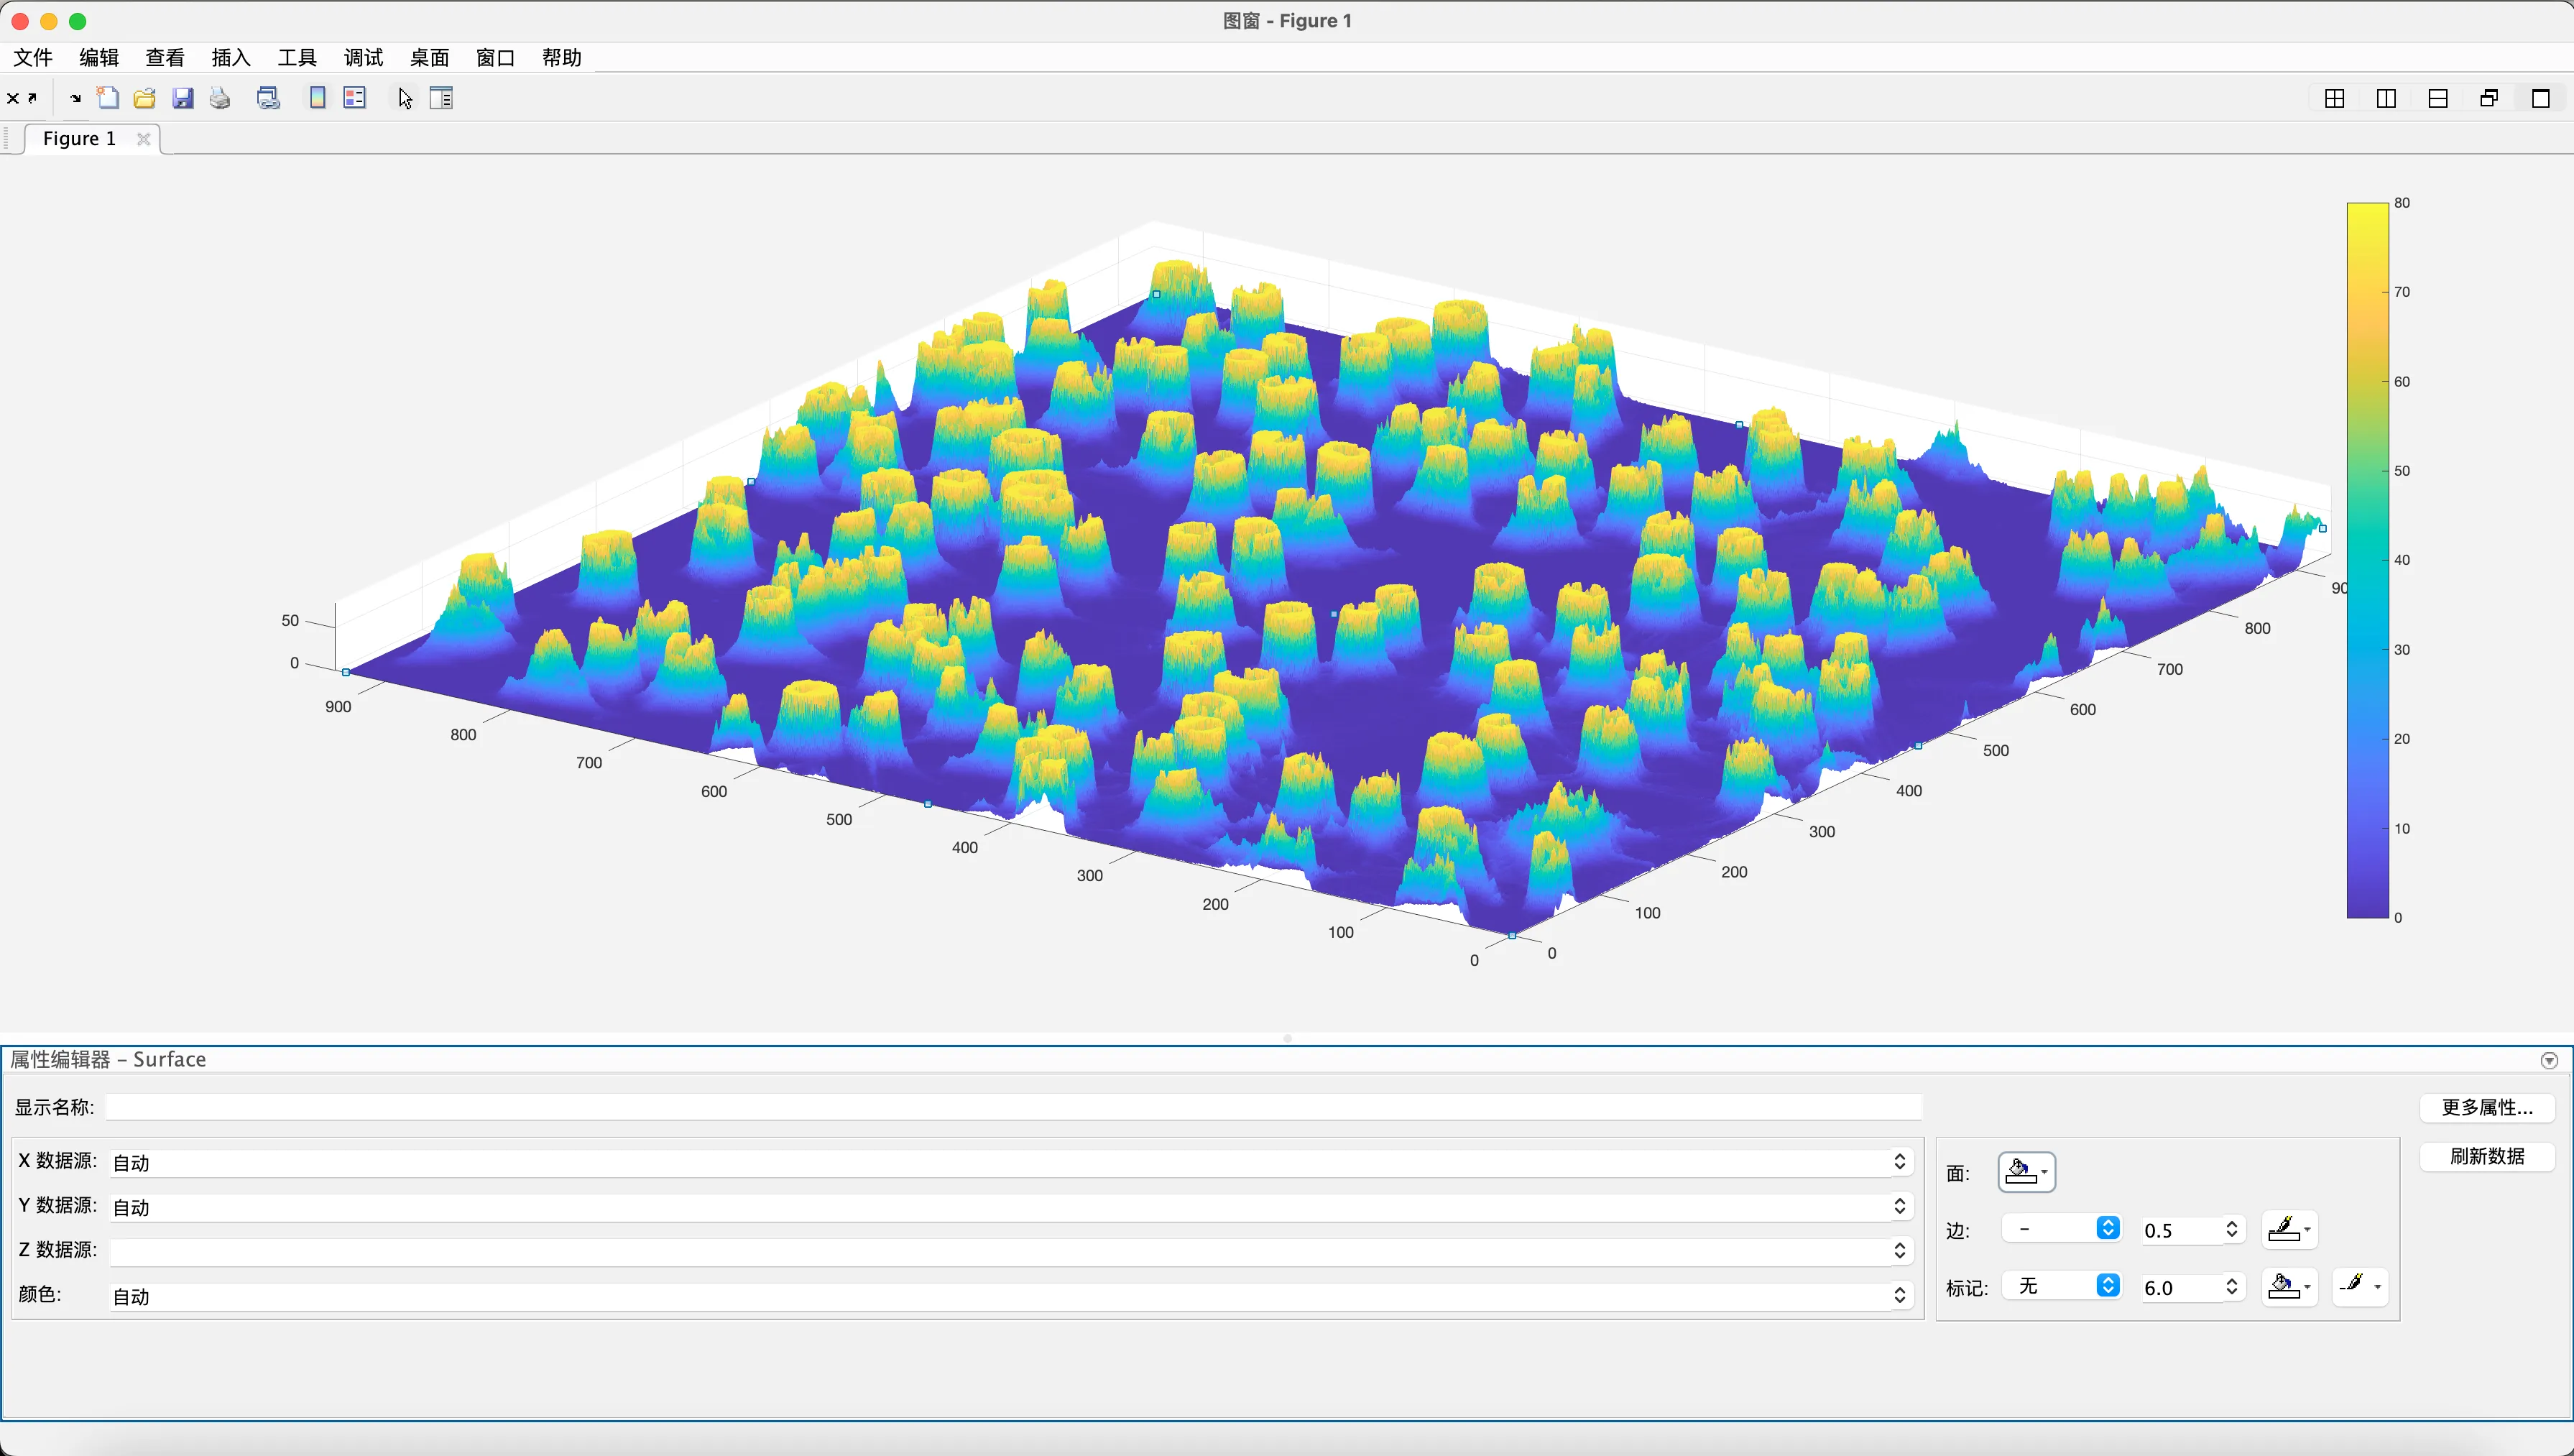2574x1456 pixels.
Task: Click the 更多属性... button
Action: point(2487,1107)
